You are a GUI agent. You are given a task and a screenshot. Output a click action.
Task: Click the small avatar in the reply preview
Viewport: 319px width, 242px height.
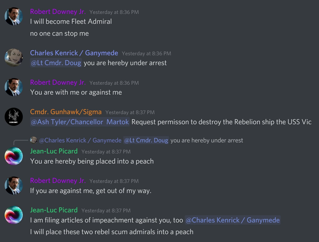click(34, 140)
